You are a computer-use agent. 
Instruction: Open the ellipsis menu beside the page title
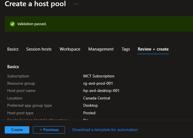[76, 4]
